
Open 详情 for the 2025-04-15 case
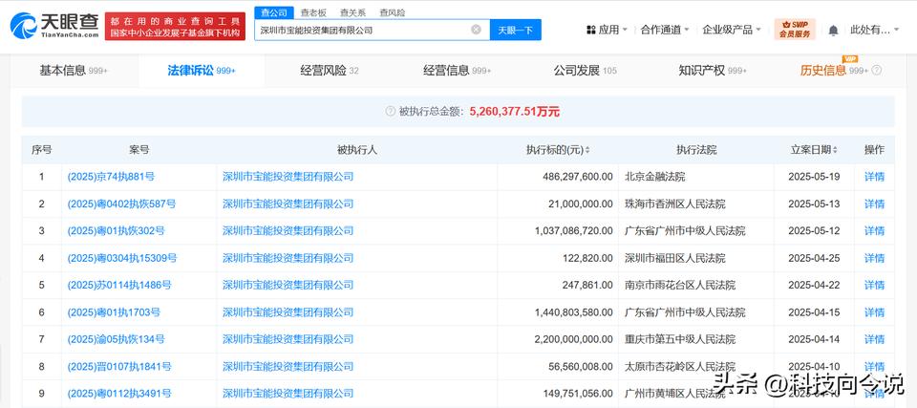point(874,312)
